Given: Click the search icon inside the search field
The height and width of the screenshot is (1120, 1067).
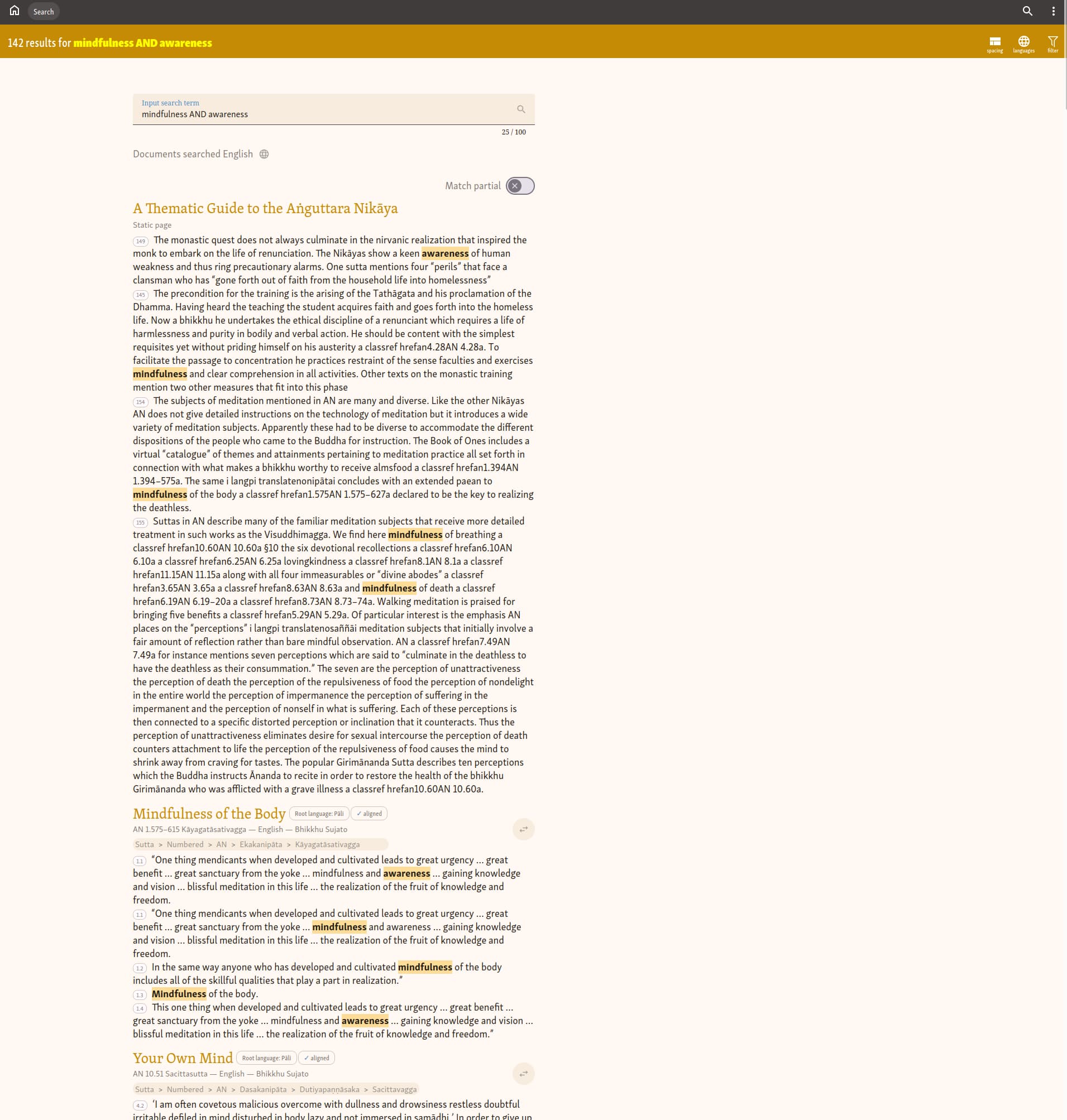Looking at the screenshot, I should (520, 109).
